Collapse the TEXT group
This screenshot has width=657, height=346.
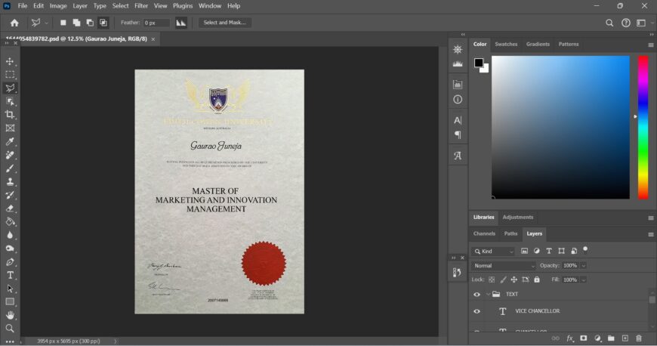coord(488,295)
